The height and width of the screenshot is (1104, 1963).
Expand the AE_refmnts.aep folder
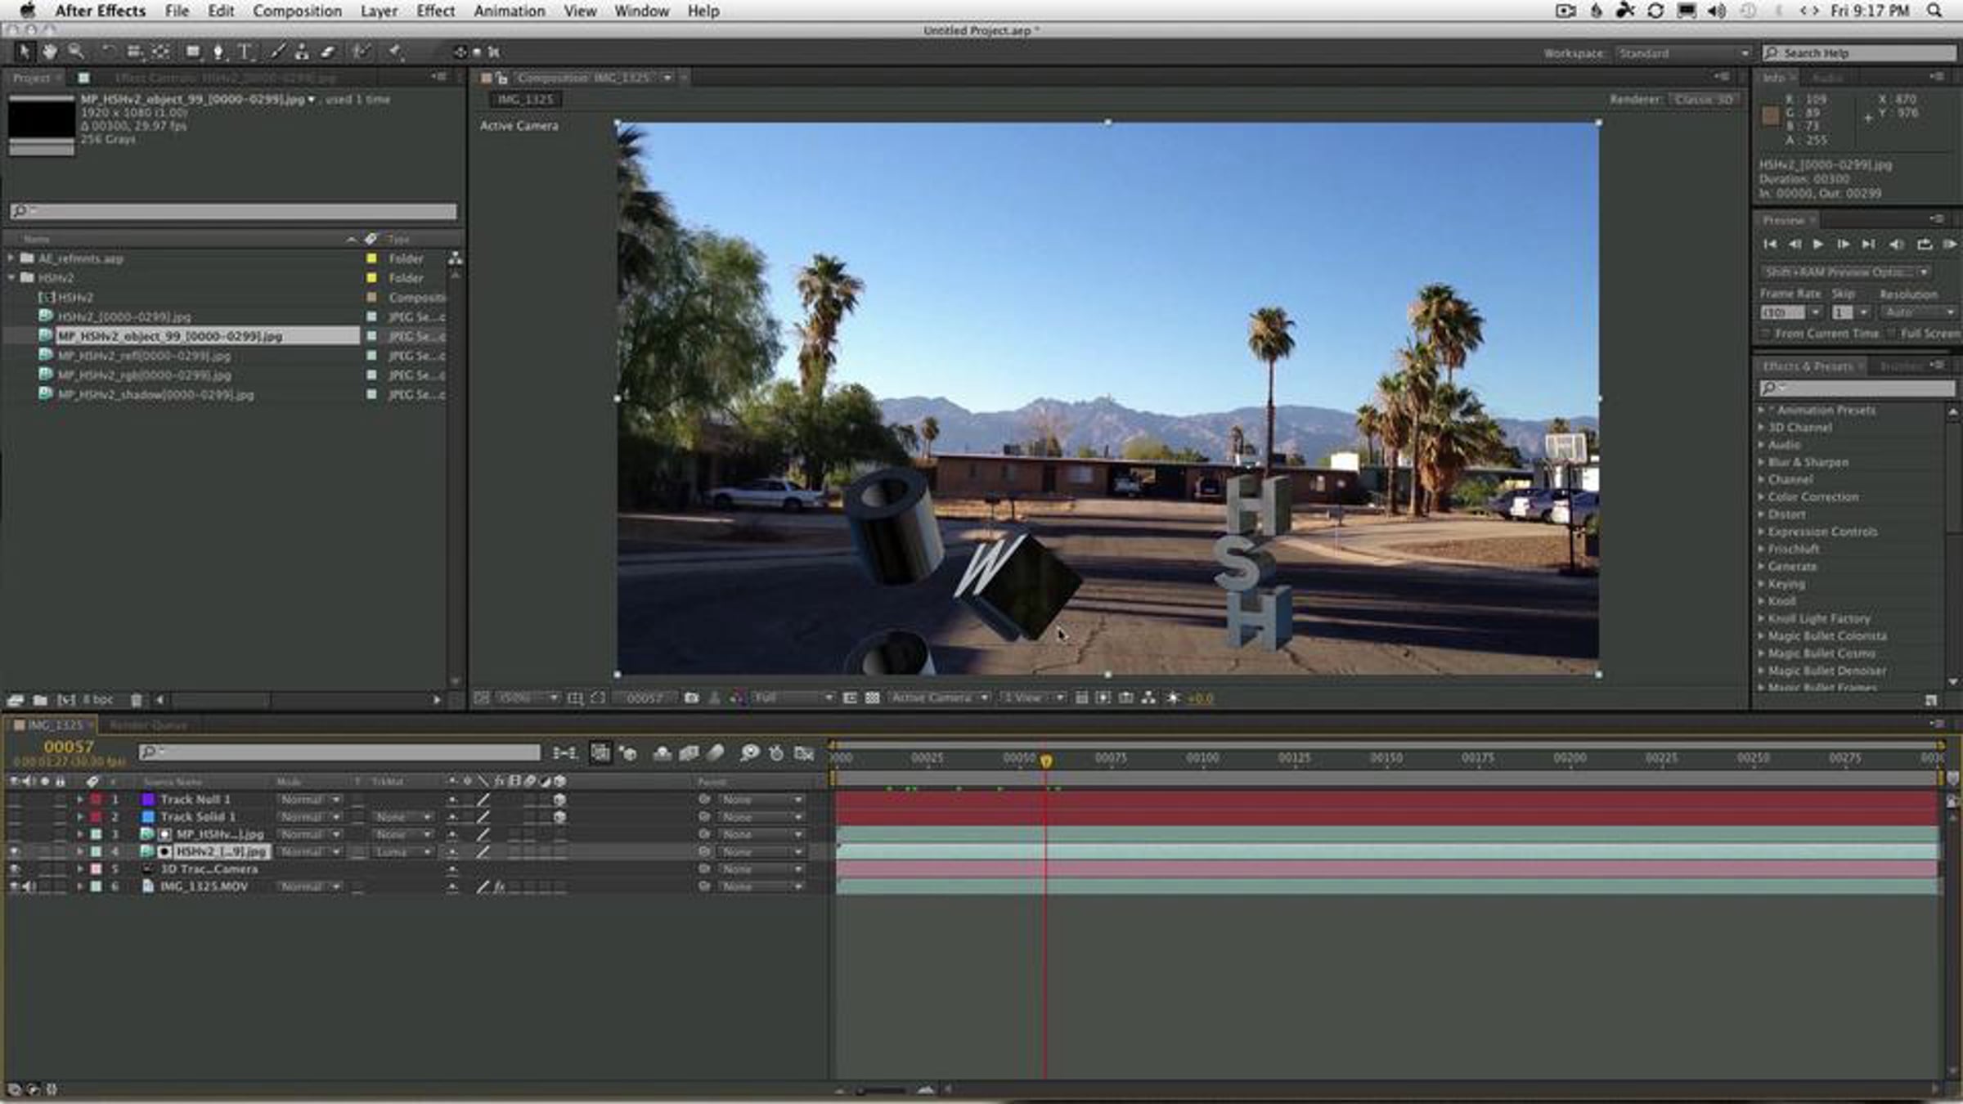click(x=11, y=258)
